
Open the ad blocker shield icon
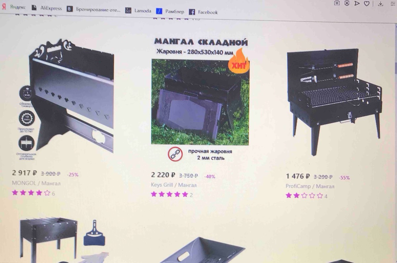[x=347, y=3]
